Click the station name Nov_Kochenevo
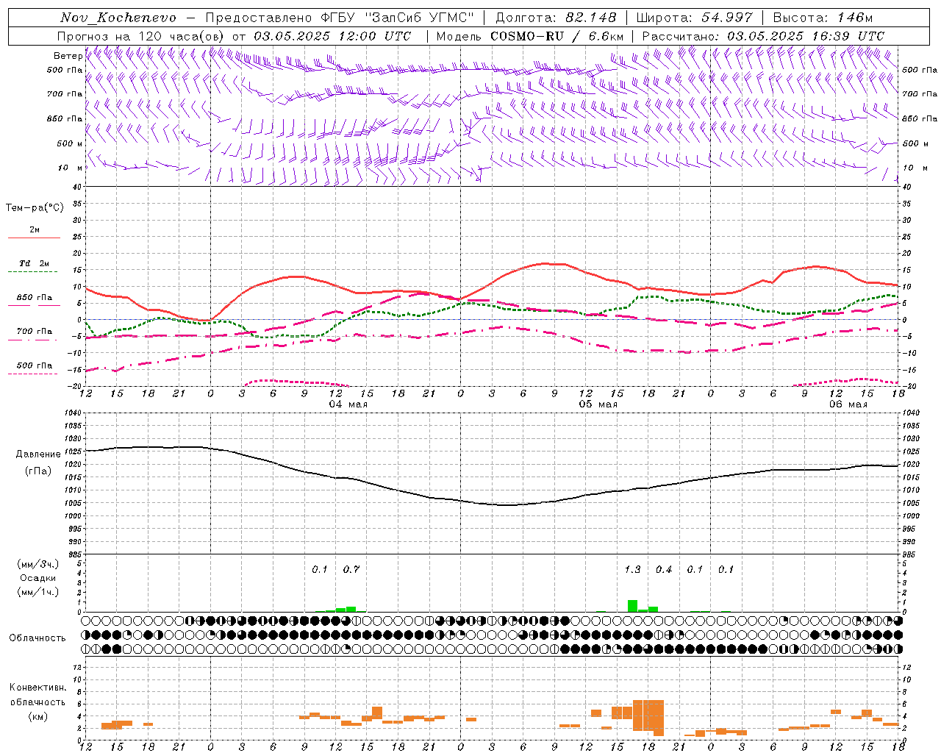Image resolution: width=941 pixels, height=753 pixels. (x=118, y=17)
